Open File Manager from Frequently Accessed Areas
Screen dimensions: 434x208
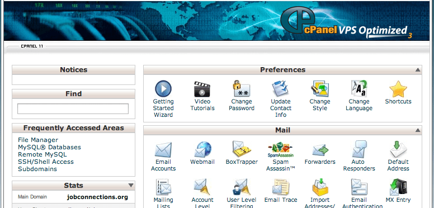click(x=38, y=140)
